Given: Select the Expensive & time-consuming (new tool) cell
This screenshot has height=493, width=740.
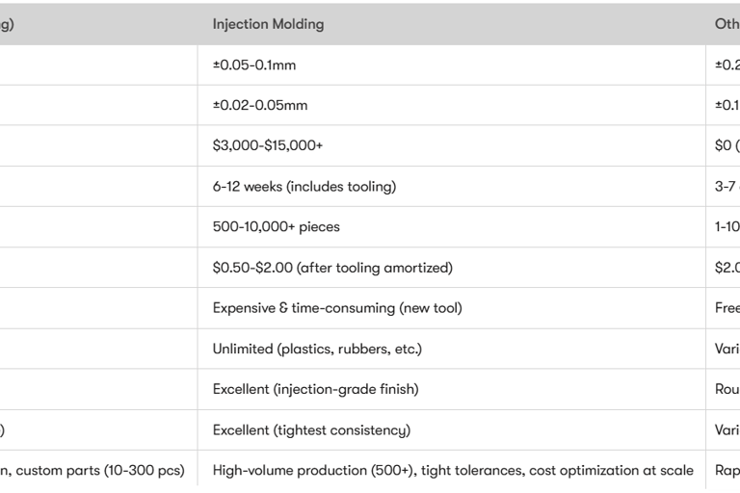Looking at the screenshot, I should pos(337,308).
